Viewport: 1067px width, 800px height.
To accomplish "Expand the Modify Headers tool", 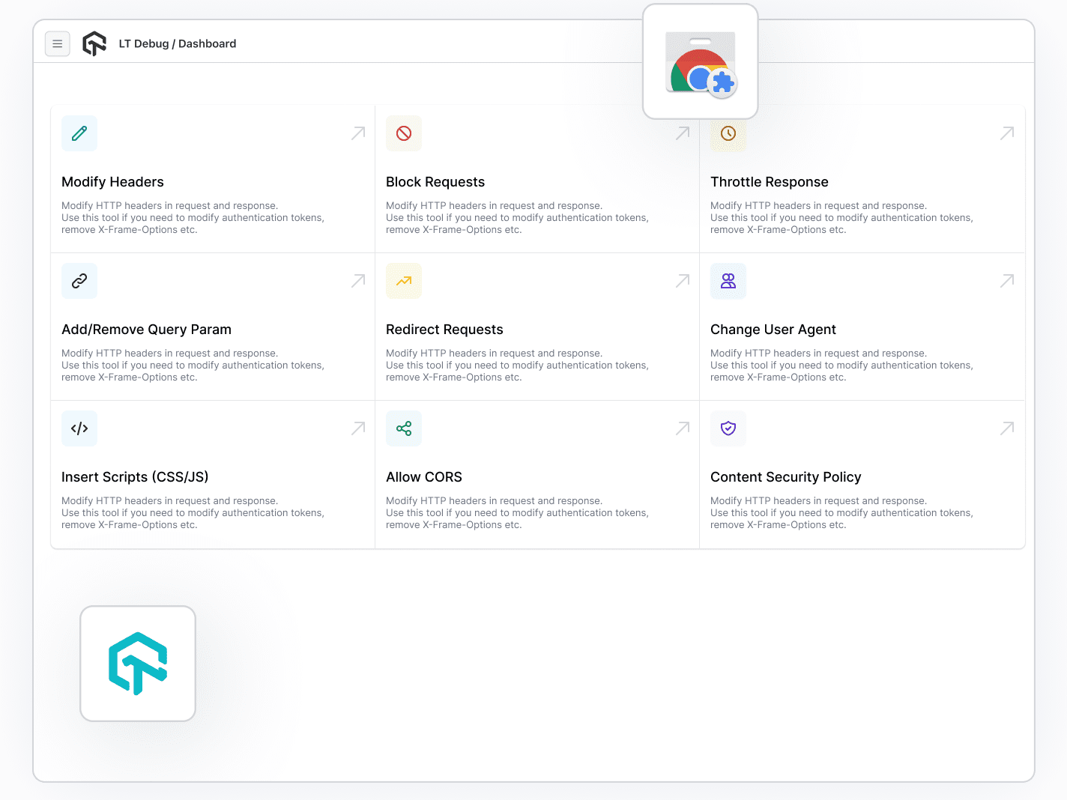I will (x=358, y=133).
